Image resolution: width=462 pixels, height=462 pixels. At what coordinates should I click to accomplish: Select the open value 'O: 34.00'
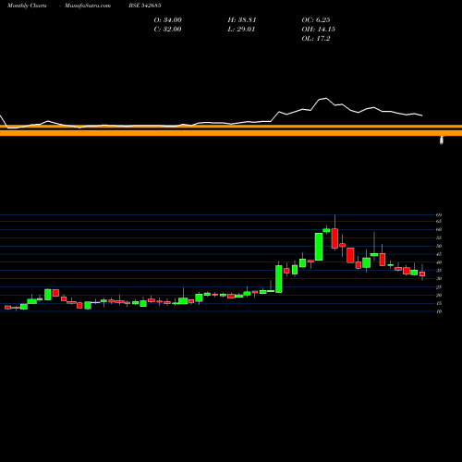(168, 20)
